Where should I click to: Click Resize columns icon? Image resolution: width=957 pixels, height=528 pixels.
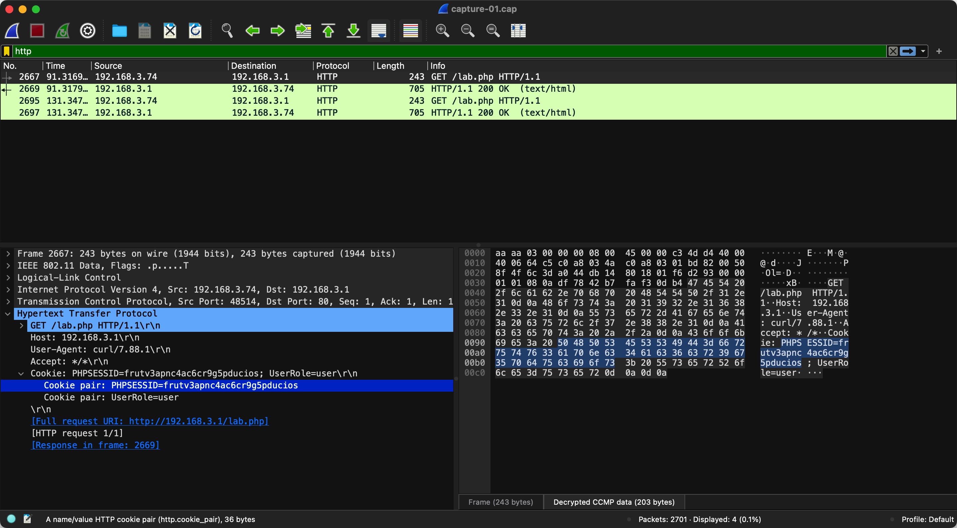tap(518, 31)
